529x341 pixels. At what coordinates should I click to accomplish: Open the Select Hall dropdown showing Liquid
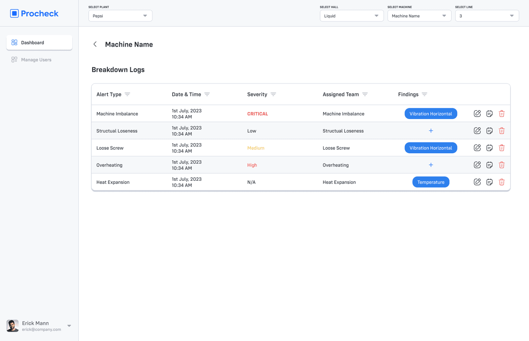pos(352,16)
